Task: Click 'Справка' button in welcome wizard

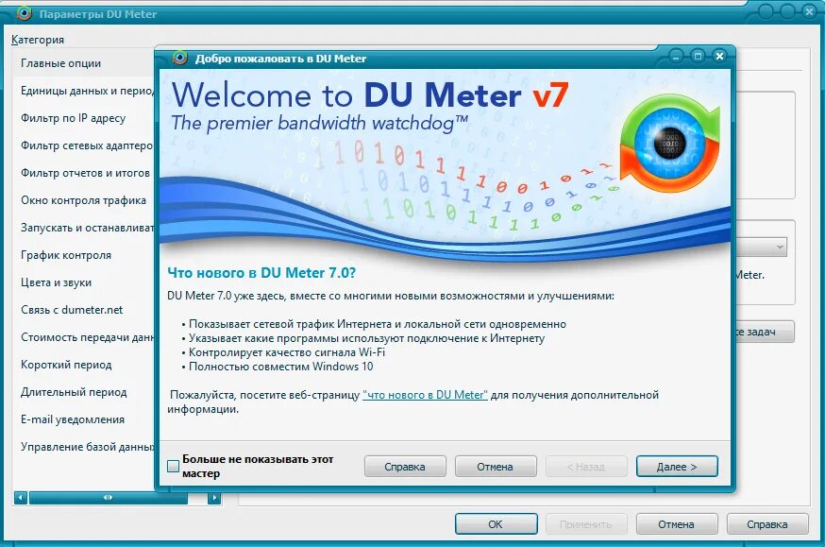Action: pos(405,467)
